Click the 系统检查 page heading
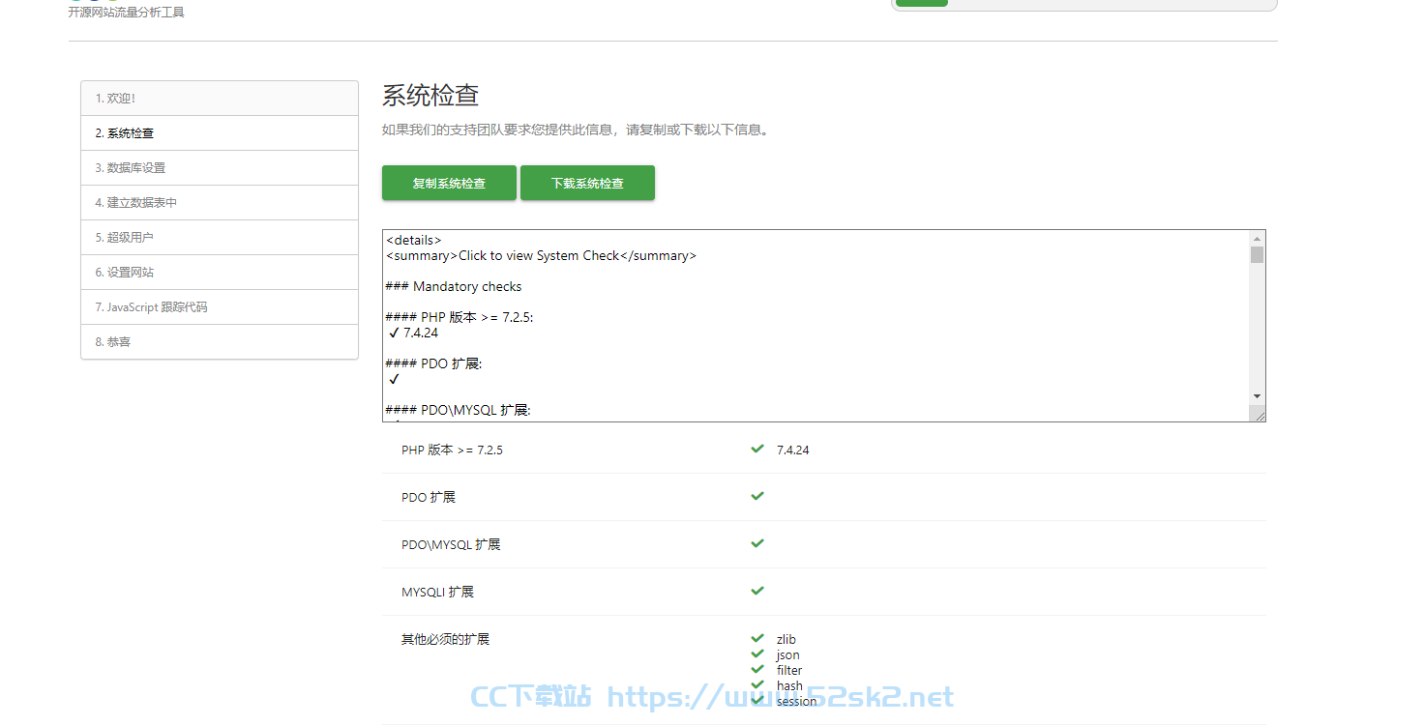Image resolution: width=1424 pixels, height=726 pixels. pos(430,96)
